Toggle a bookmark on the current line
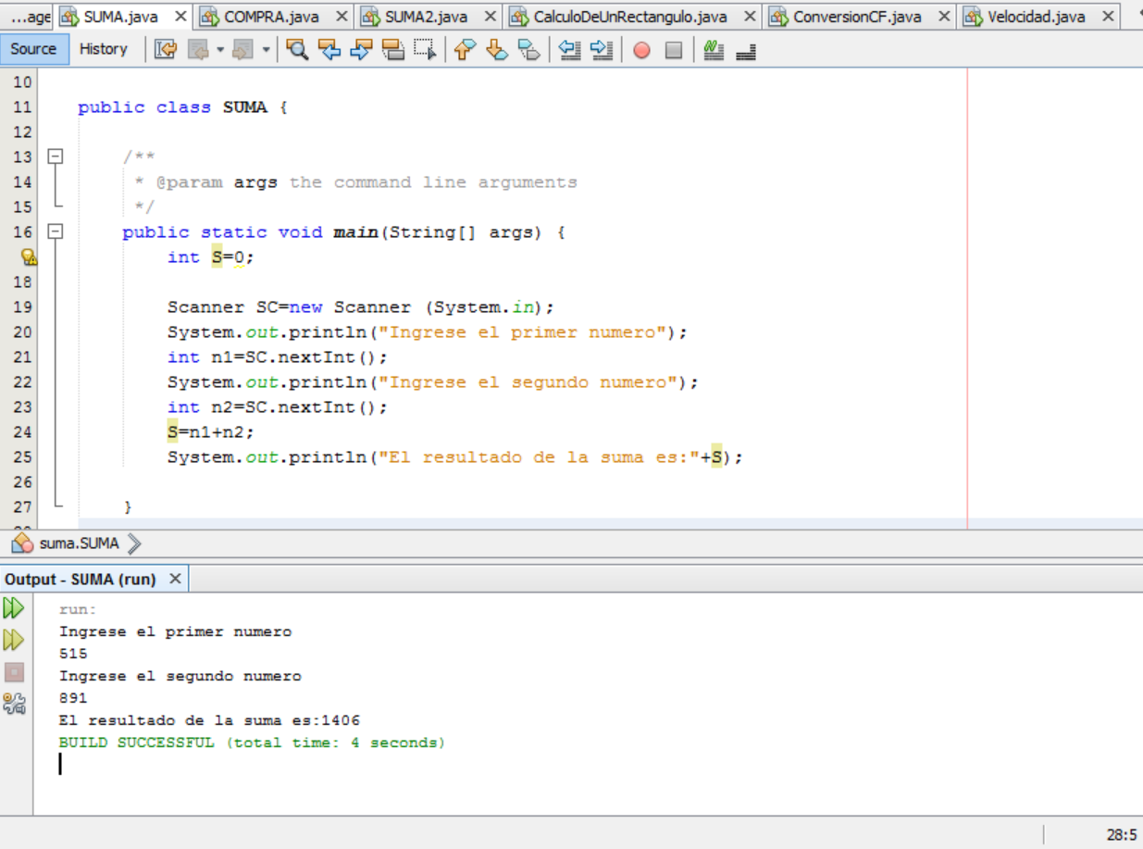This screenshot has height=849, width=1143. [528, 50]
